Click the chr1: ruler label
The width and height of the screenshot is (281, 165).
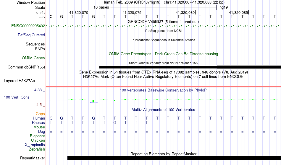tap(41, 12)
